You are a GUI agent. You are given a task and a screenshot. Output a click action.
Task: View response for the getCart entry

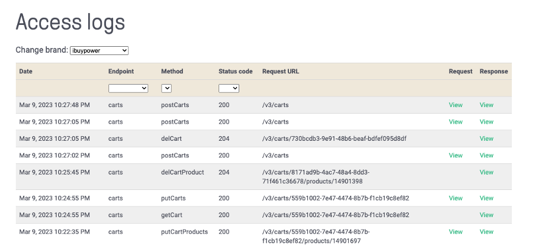[x=486, y=215]
